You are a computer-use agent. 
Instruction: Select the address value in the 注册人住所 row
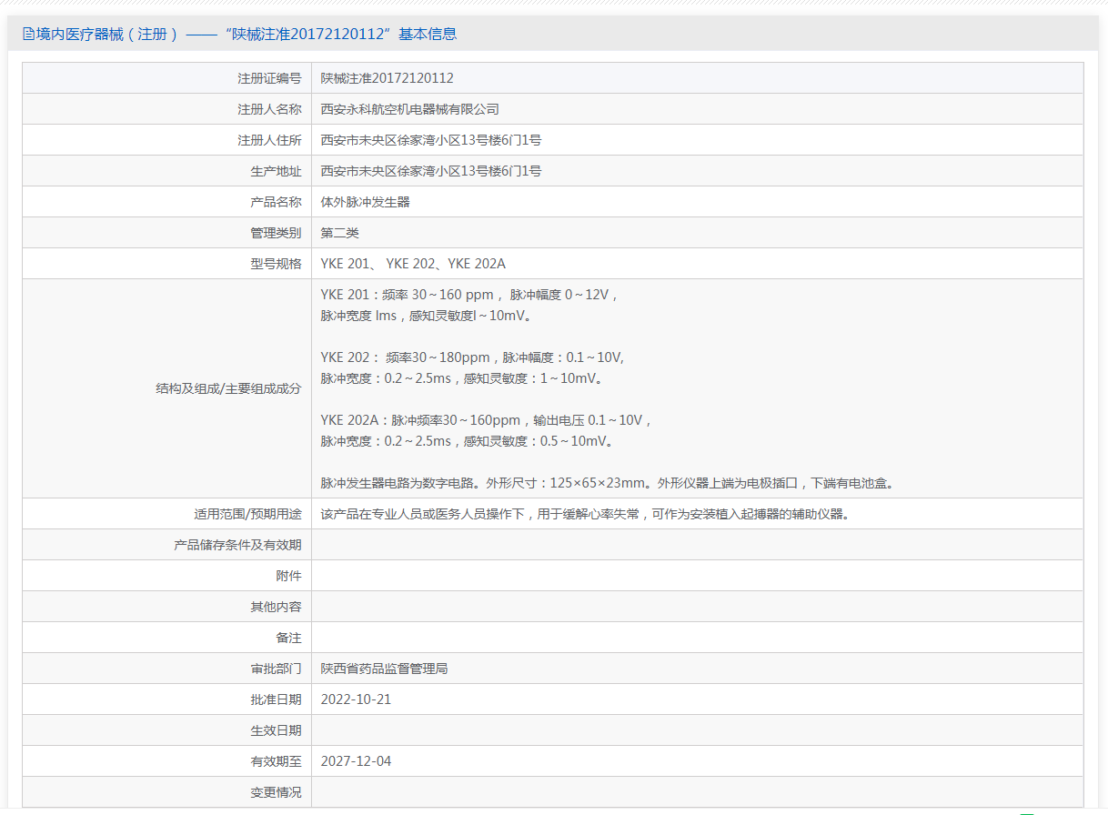(431, 140)
